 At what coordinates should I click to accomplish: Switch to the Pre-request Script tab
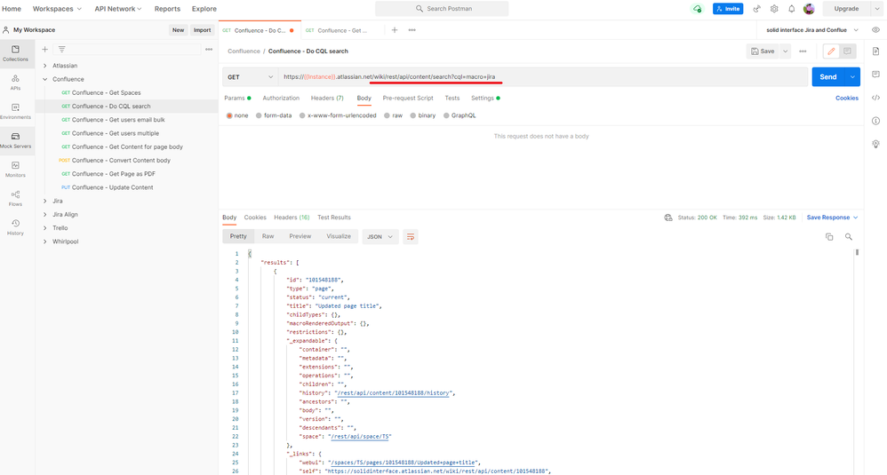408,98
